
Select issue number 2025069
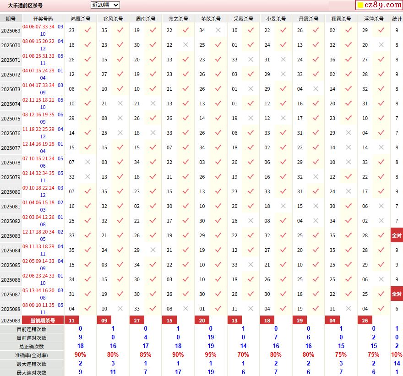pos(11,31)
